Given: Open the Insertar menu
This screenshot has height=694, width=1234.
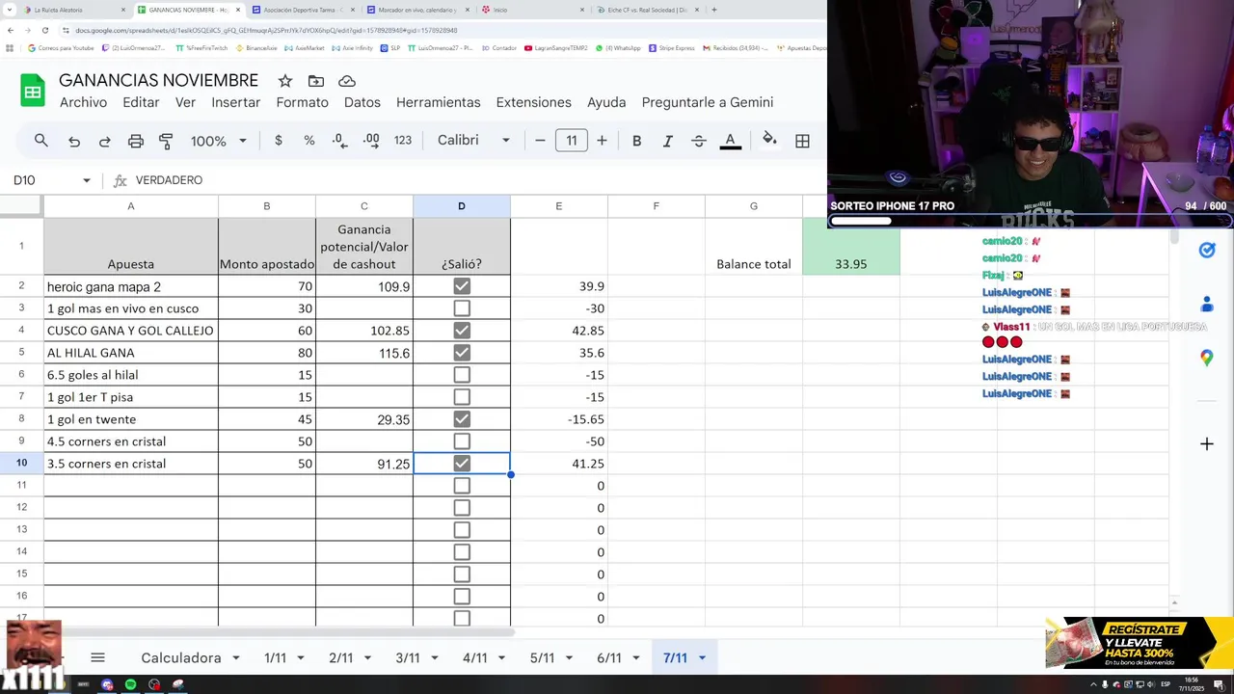Looking at the screenshot, I should 236,102.
